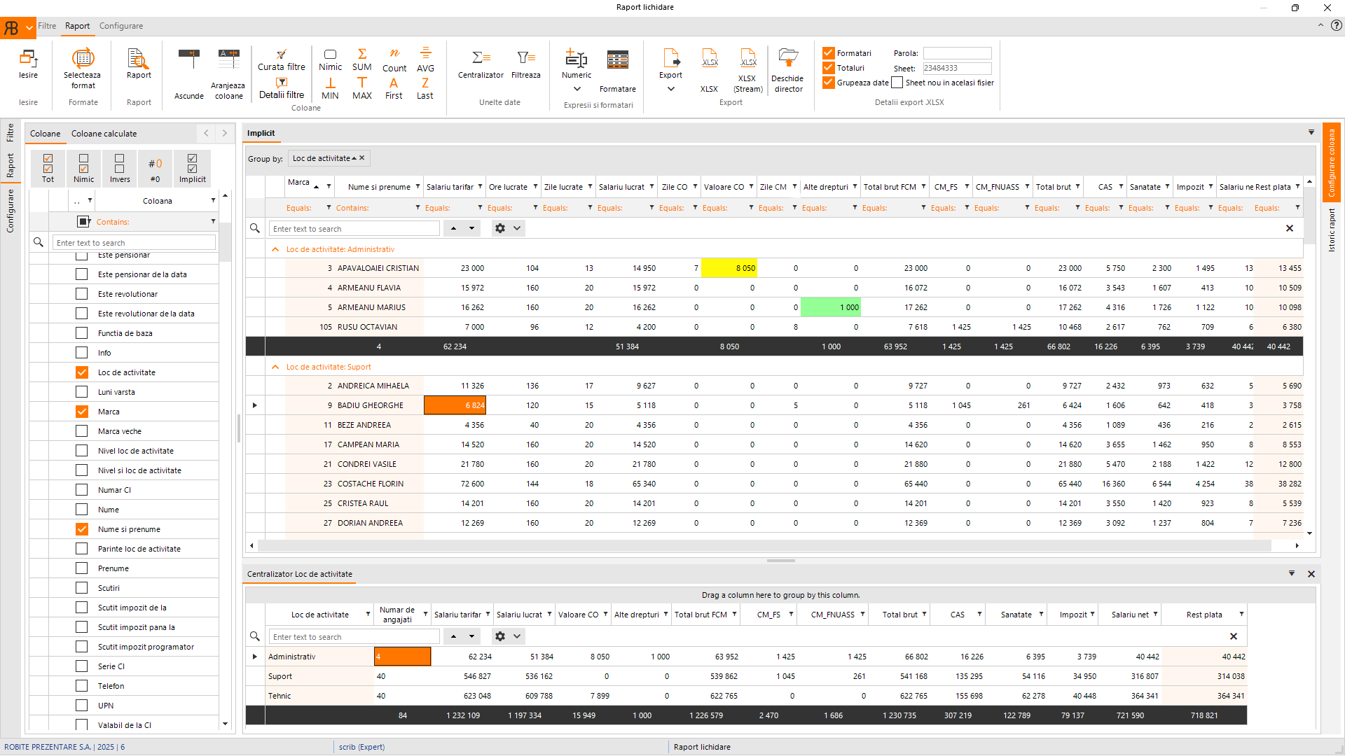Check the Functia de baza checkbox
Viewport: 1345px width, 756px height.
(82, 333)
